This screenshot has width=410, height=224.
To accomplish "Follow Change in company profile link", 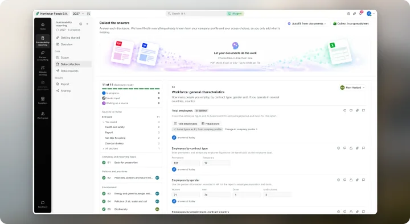I will pyautogui.click(x=241, y=129).
